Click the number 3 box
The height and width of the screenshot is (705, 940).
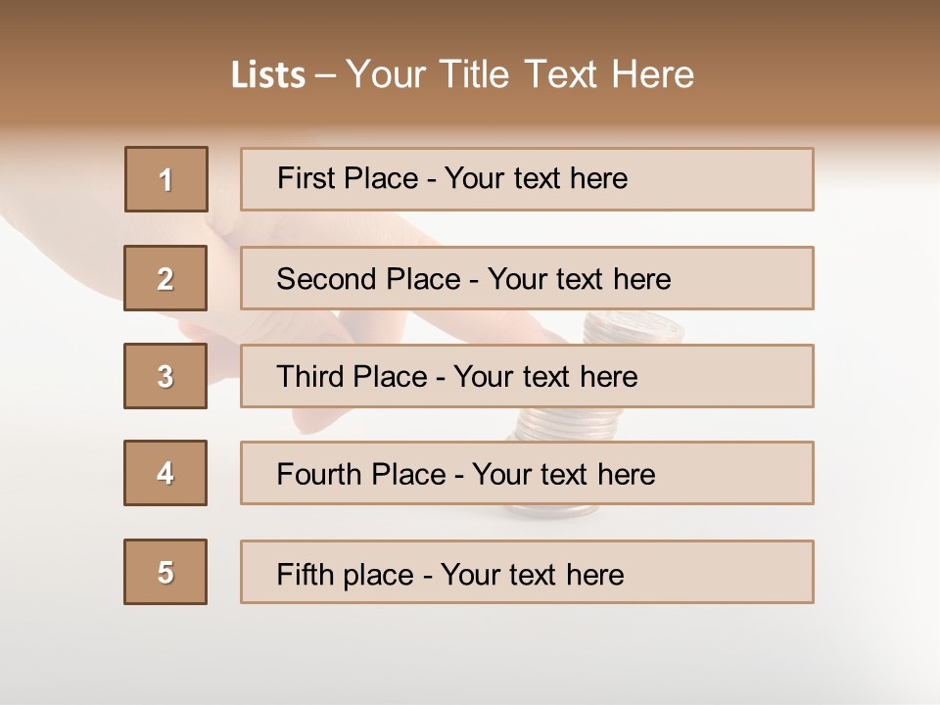(x=165, y=376)
